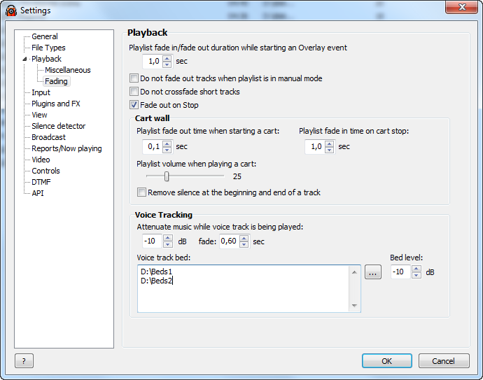Viewport: 483px width, 380px height.
Task: Go to Reports/Now playing settings
Action: (66, 148)
